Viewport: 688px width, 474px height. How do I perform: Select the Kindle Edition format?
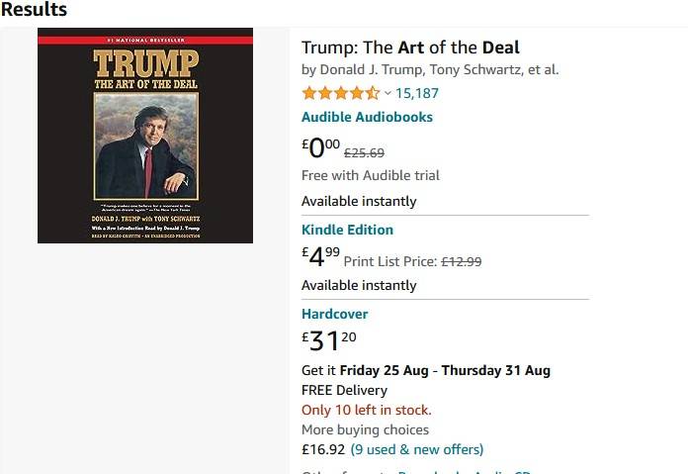click(347, 230)
